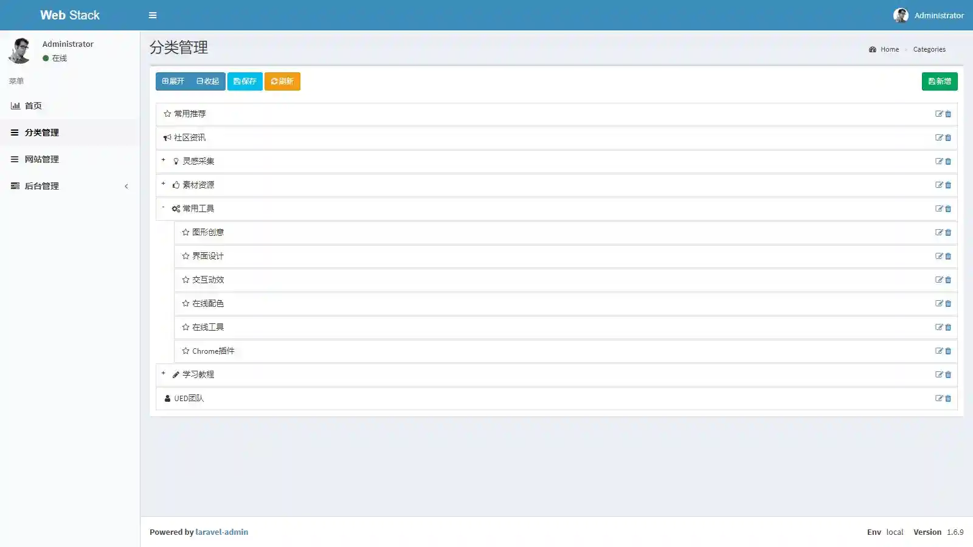
Task: Edit the 社区资讯 category
Action: (x=939, y=137)
